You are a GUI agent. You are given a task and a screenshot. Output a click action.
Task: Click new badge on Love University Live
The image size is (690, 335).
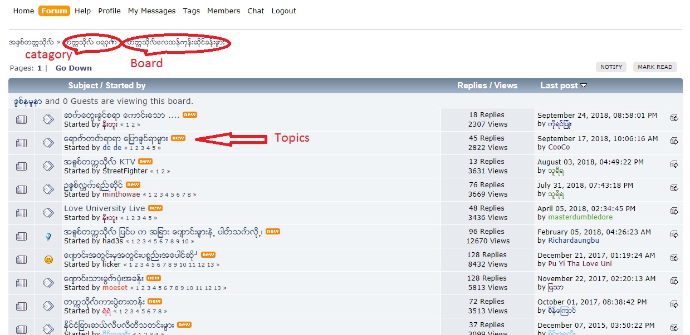point(155,208)
